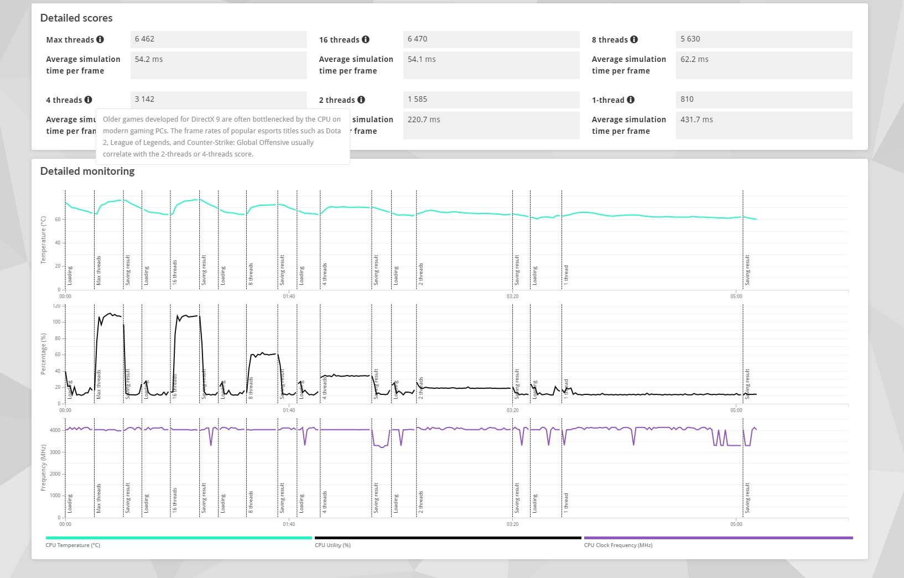Toggle the CPU Utility (%) legend series
Screen dimensions: 904x578
point(448,541)
